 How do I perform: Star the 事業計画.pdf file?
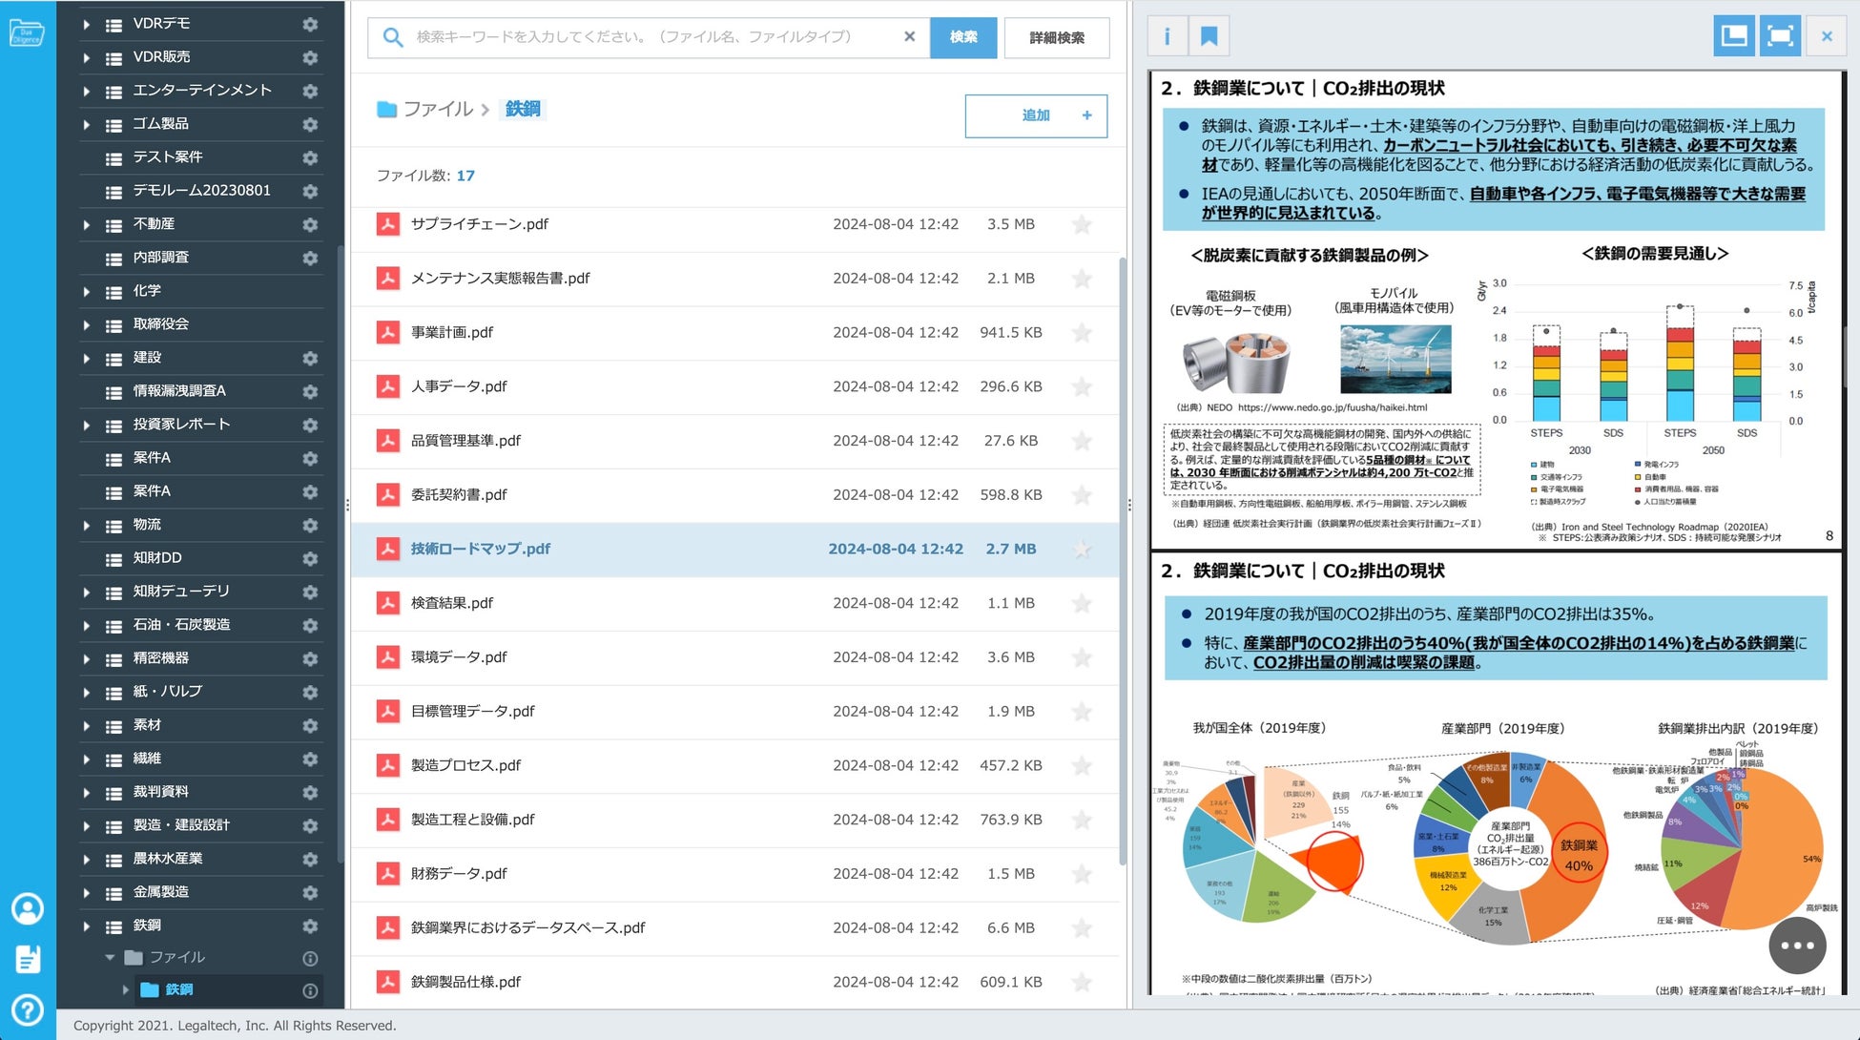tap(1082, 333)
